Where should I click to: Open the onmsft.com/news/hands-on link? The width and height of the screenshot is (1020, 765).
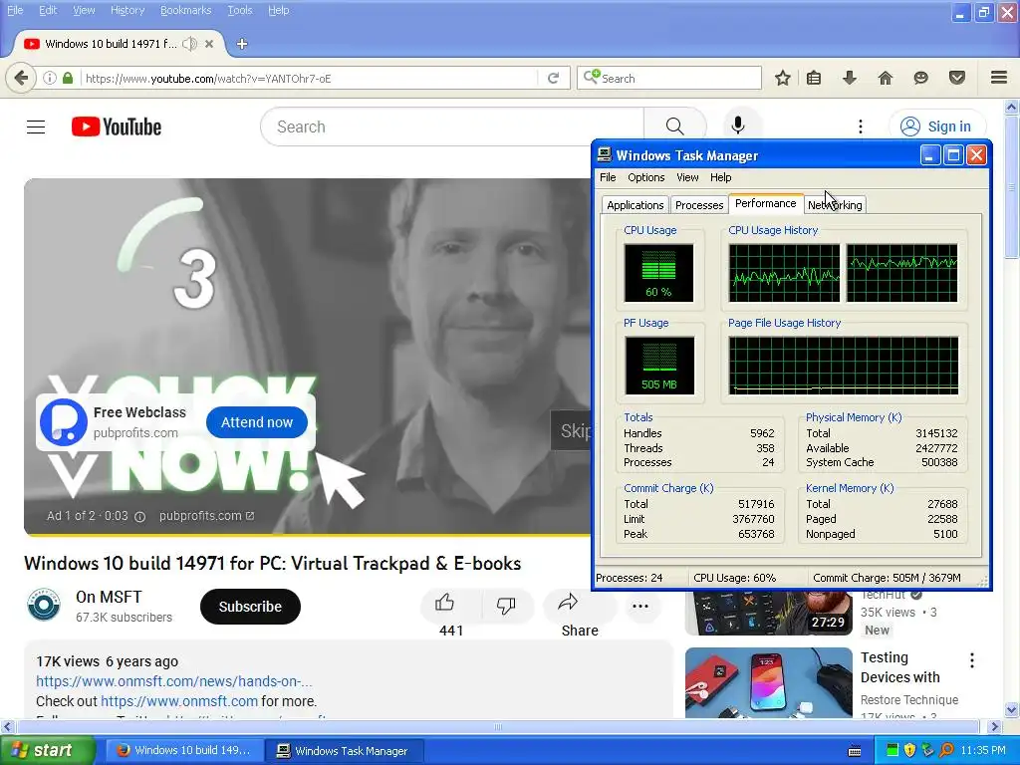click(174, 681)
